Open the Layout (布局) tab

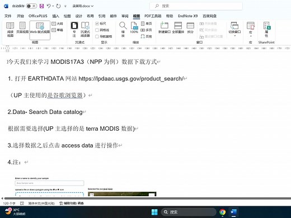(x=90, y=16)
